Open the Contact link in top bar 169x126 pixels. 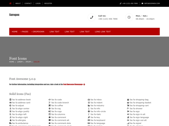click(x=28, y=3)
